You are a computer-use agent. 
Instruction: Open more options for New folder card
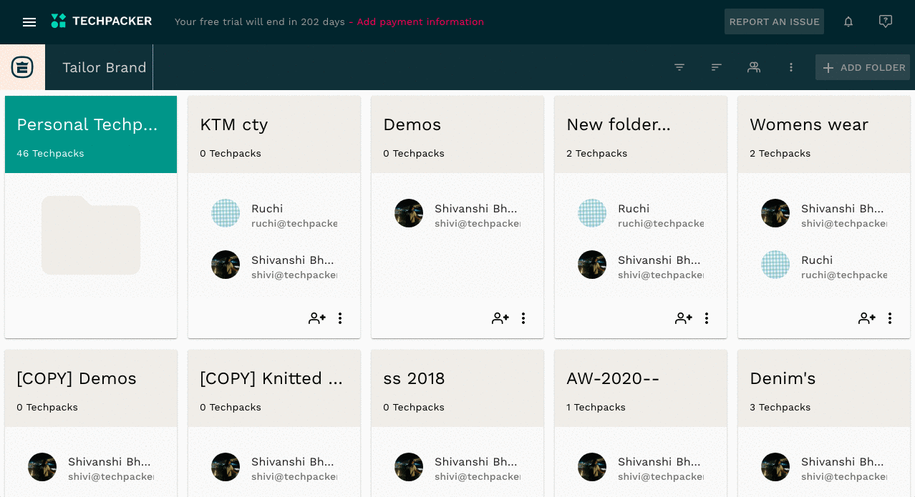(707, 318)
